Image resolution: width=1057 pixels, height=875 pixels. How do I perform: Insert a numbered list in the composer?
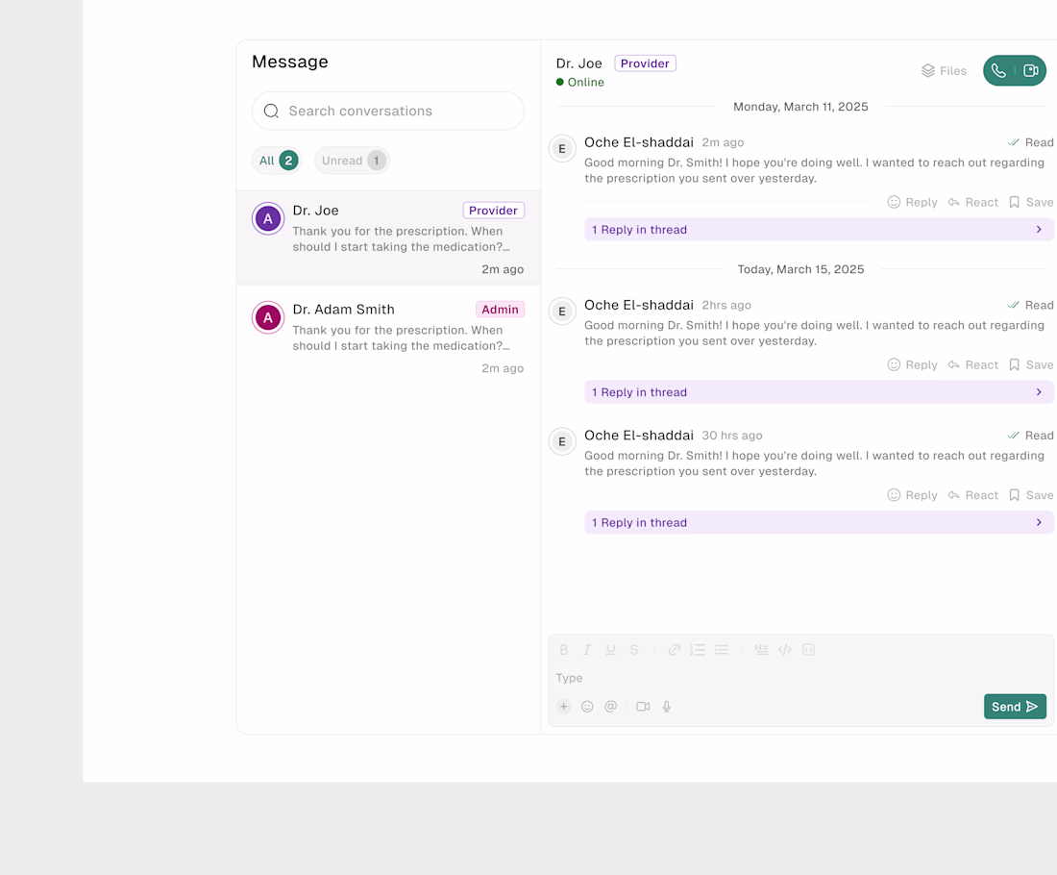click(697, 650)
